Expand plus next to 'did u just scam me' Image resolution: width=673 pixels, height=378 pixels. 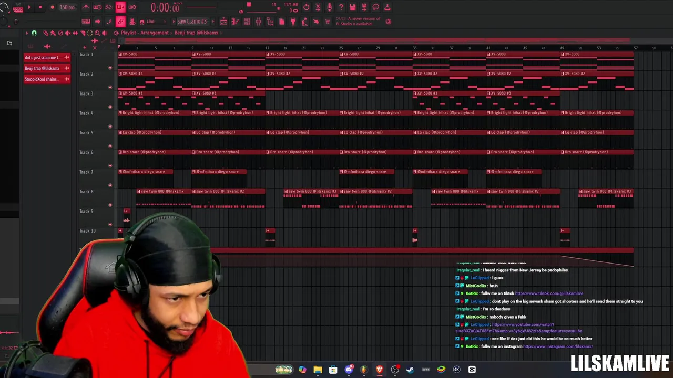pos(66,57)
